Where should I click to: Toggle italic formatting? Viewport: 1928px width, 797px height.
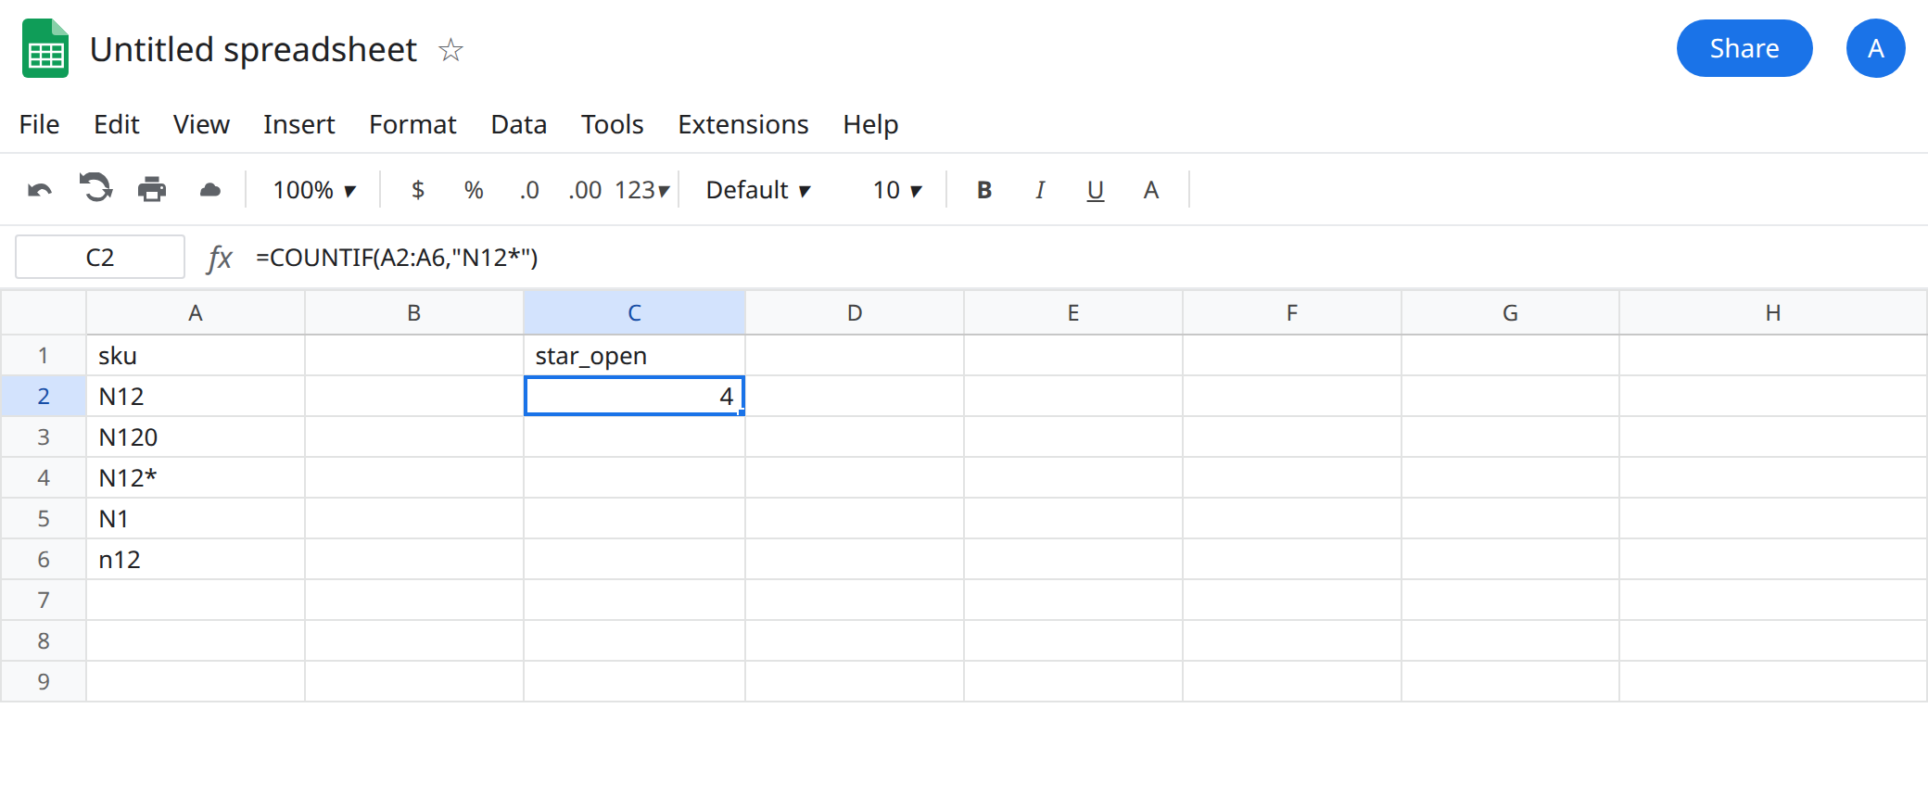click(1040, 190)
